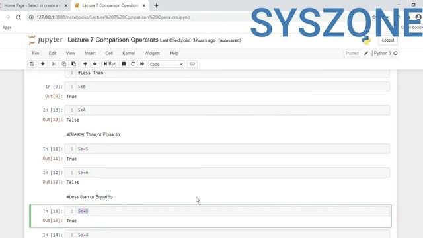This screenshot has width=423, height=238.
Task: Click the code cell containing 5<4
Action: click(227, 110)
